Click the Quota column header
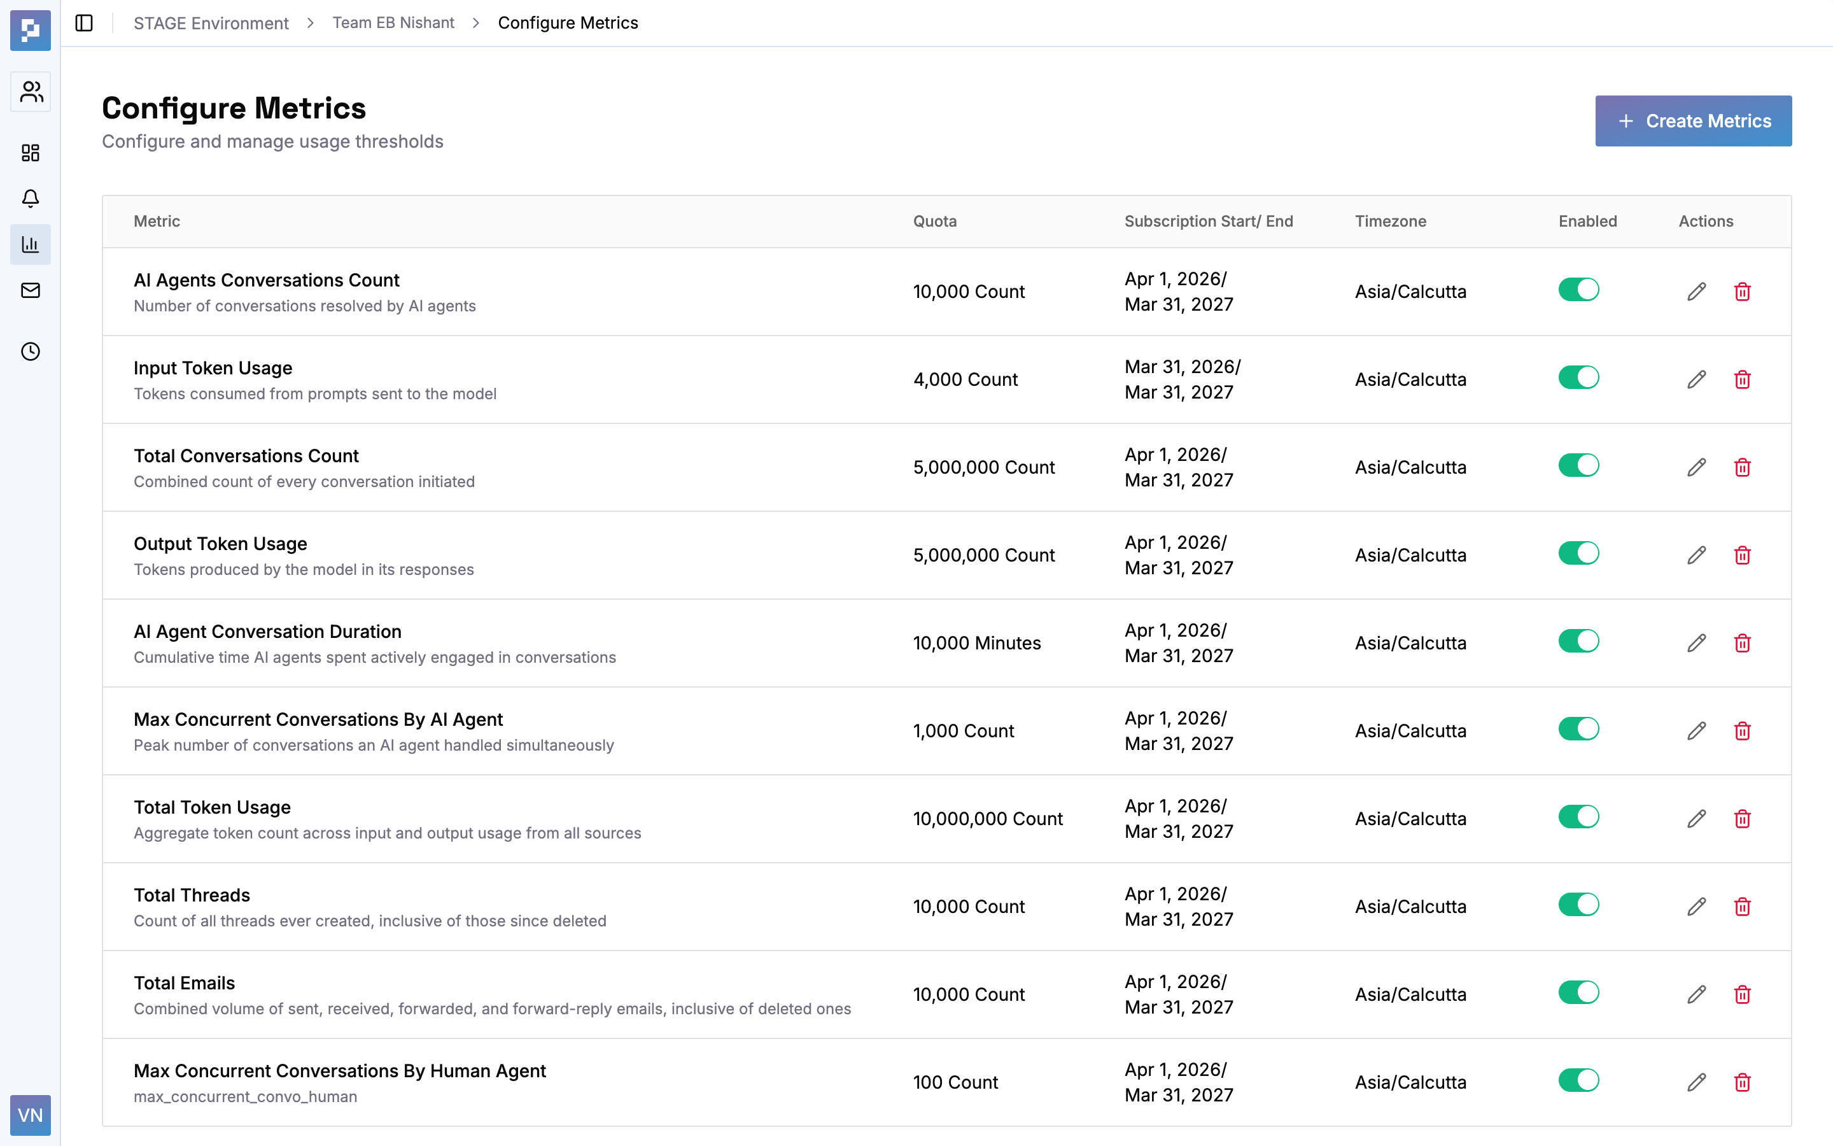The height and width of the screenshot is (1146, 1833). click(x=935, y=222)
